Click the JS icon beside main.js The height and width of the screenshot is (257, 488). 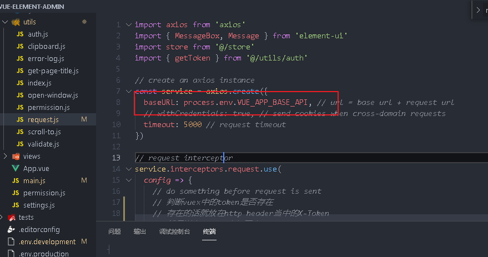16,180
